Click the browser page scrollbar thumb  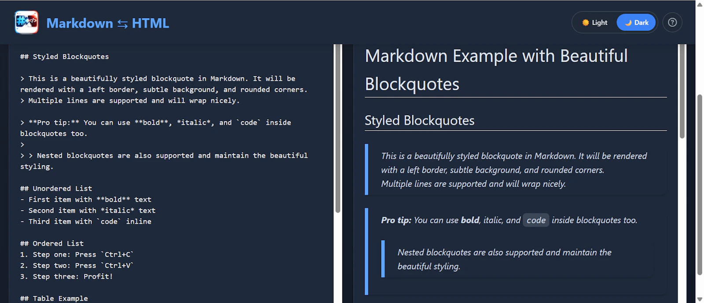click(700, 185)
